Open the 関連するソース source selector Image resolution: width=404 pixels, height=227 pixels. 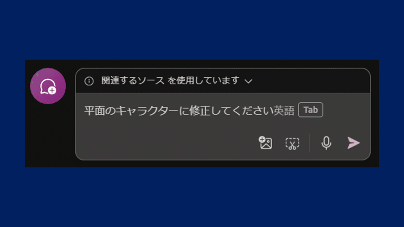[133, 81]
